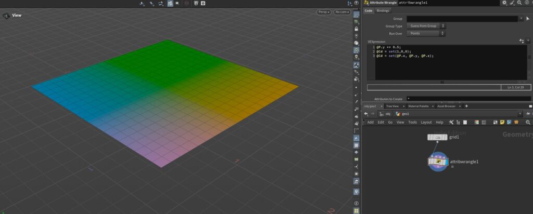
Task: Click the obj path button in network bar
Action: (385, 114)
